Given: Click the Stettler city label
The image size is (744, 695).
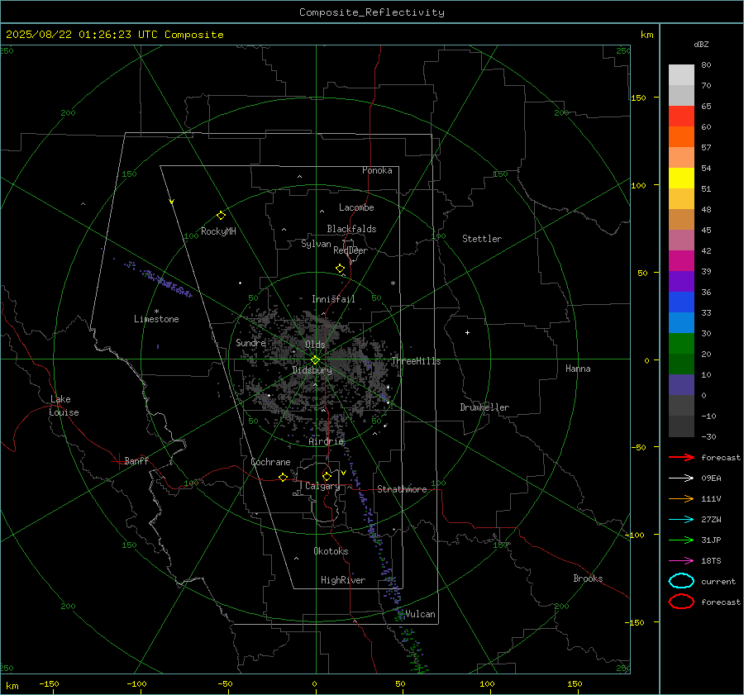Looking at the screenshot, I should click(x=482, y=239).
